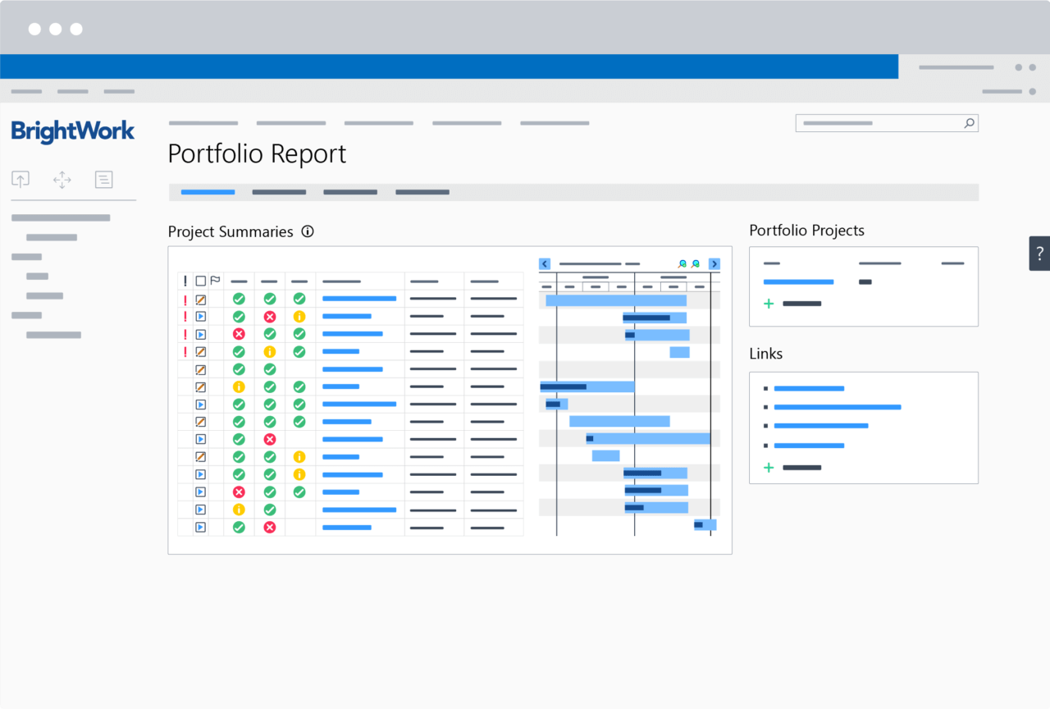Switch to the first highlighted report tab

(208, 192)
